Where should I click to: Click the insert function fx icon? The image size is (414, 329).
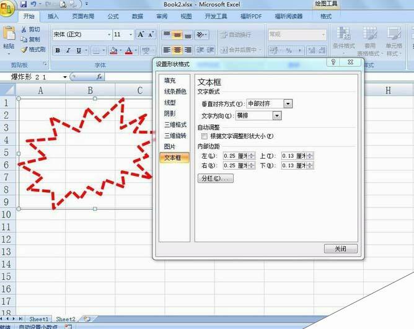99,77
